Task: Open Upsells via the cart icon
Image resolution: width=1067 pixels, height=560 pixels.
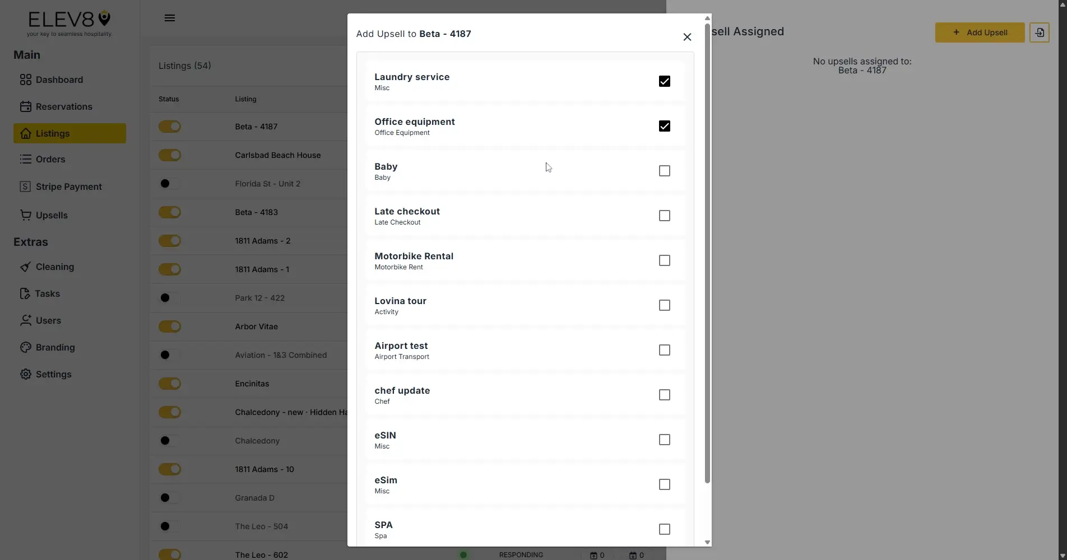Action: 26,215
